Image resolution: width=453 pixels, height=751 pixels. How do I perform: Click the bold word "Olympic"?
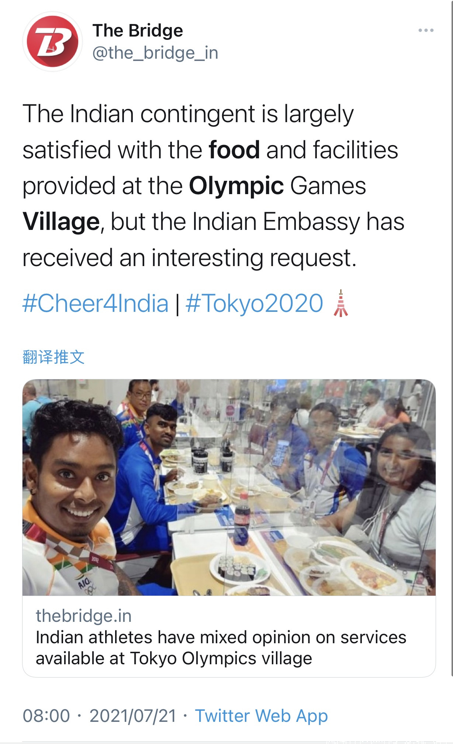pyautogui.click(x=236, y=186)
